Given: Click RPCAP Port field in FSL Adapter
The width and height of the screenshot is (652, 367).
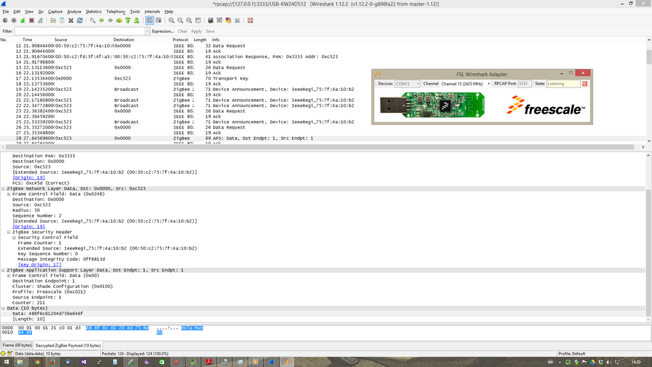Looking at the screenshot, I should 524,84.
